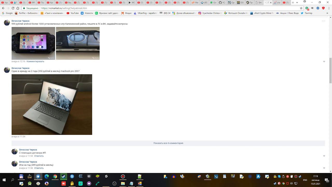Screen dimensions: 332x187
Task: Click the red shield extension icon
Action: click(x=323, y=8)
